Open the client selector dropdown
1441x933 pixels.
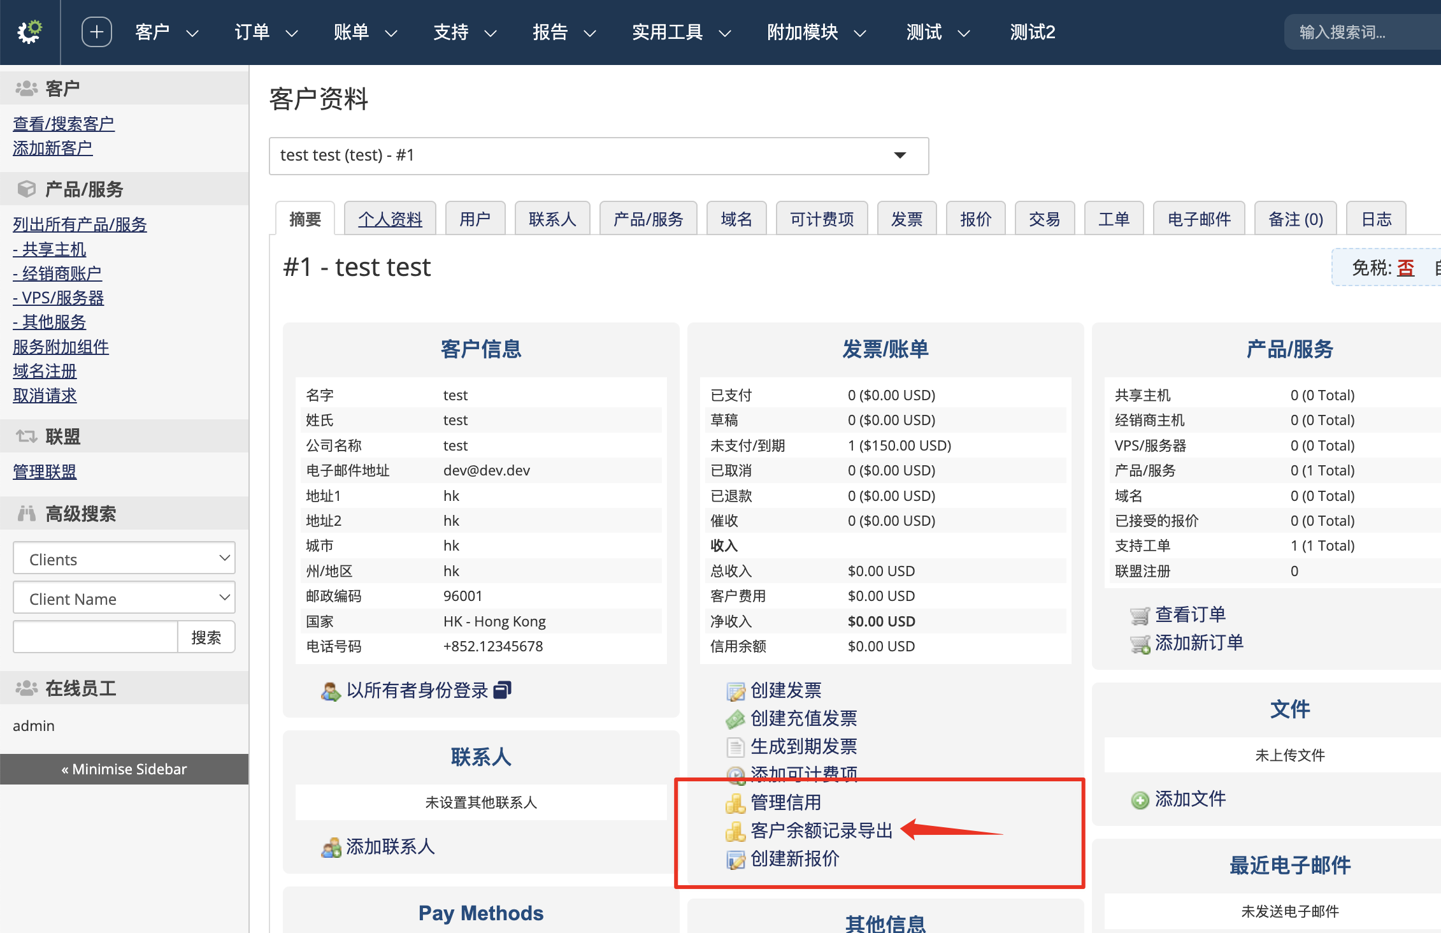point(598,155)
